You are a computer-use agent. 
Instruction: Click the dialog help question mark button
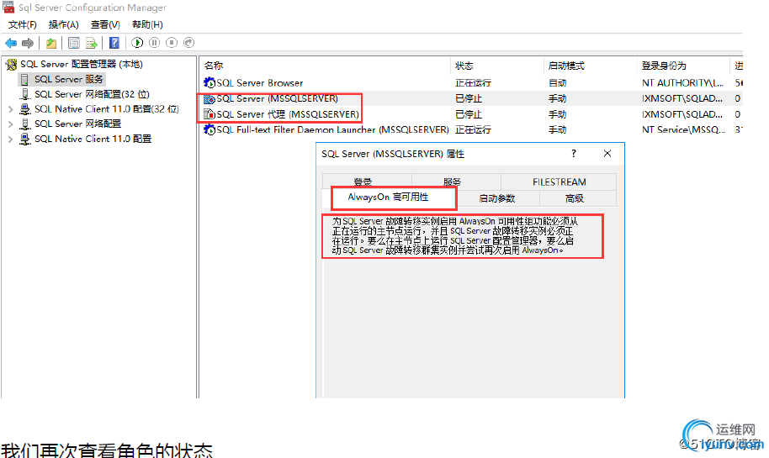tap(574, 154)
